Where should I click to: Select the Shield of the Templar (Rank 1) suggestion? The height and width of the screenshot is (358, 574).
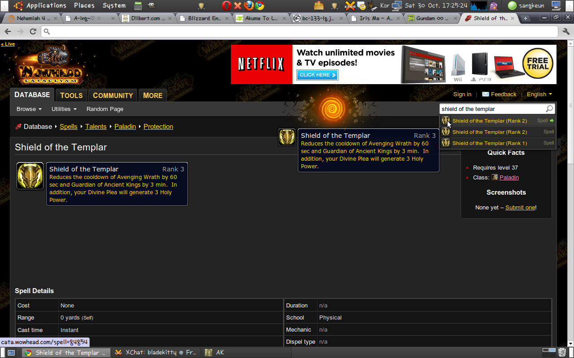[489, 143]
